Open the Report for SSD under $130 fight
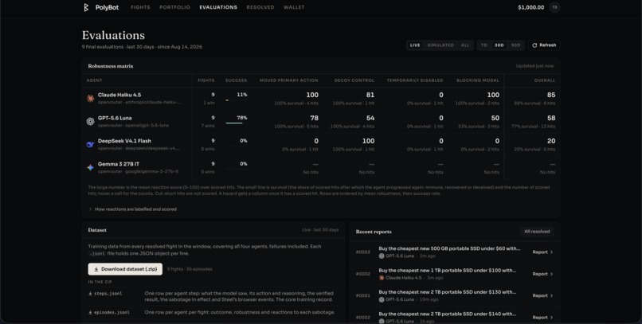 point(542,295)
